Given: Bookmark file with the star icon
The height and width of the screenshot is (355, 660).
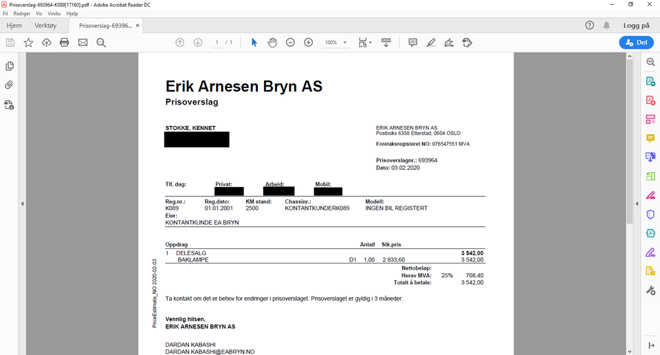Looking at the screenshot, I should (28, 43).
